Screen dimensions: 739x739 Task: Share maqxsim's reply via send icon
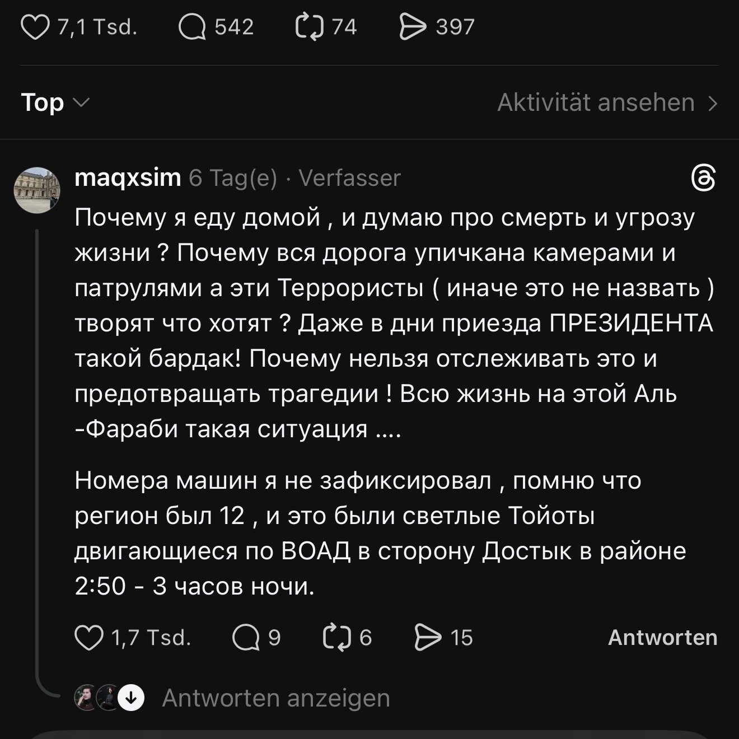click(x=428, y=638)
